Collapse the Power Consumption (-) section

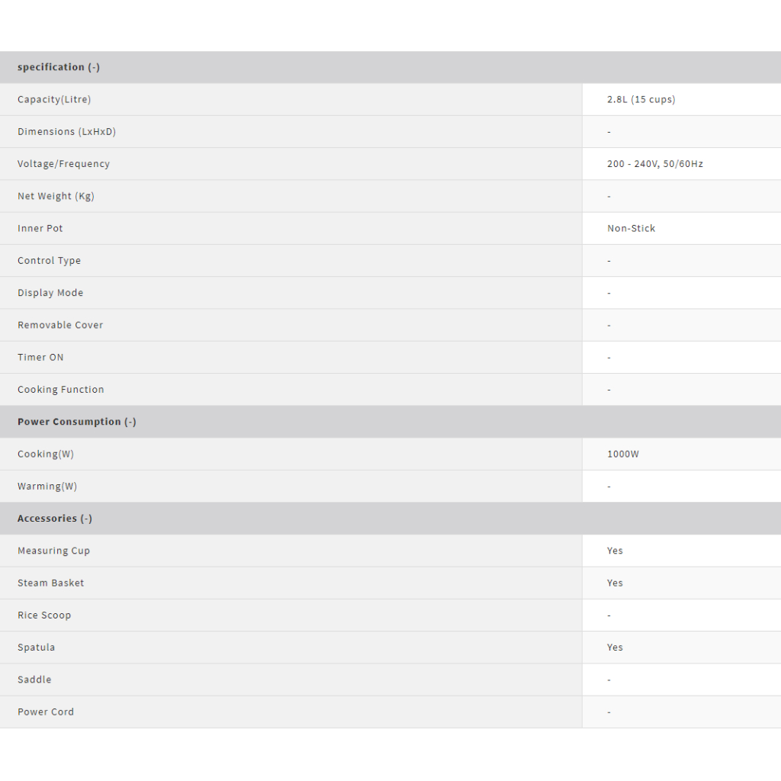point(77,422)
